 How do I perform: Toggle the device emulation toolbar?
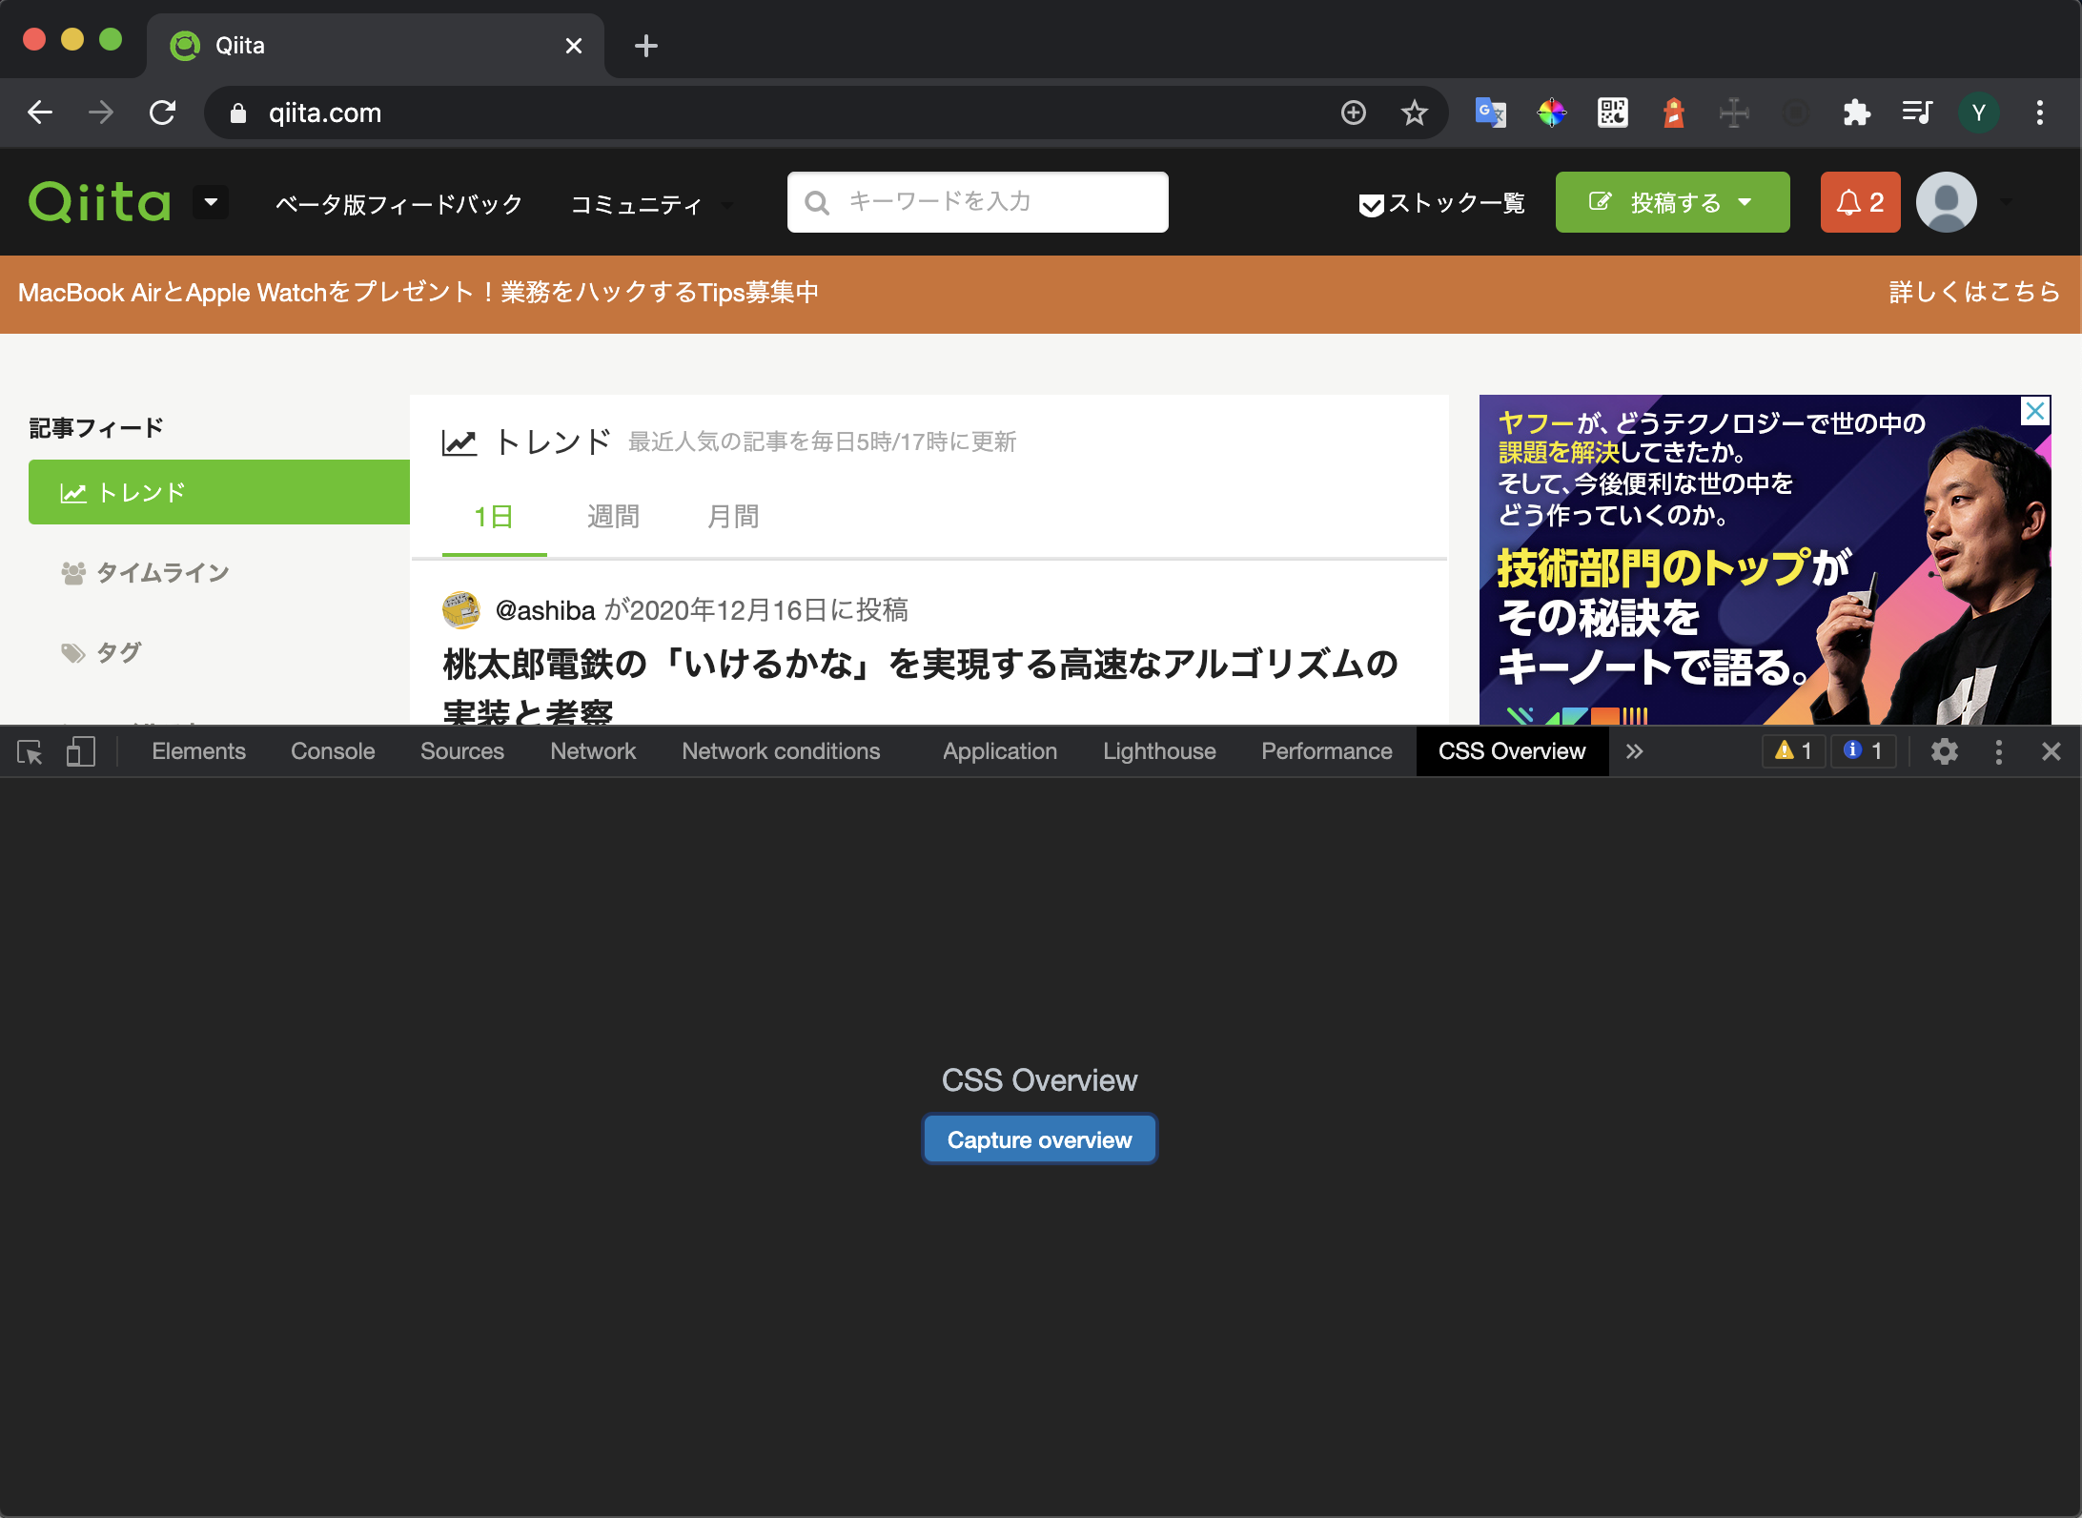pyautogui.click(x=81, y=752)
